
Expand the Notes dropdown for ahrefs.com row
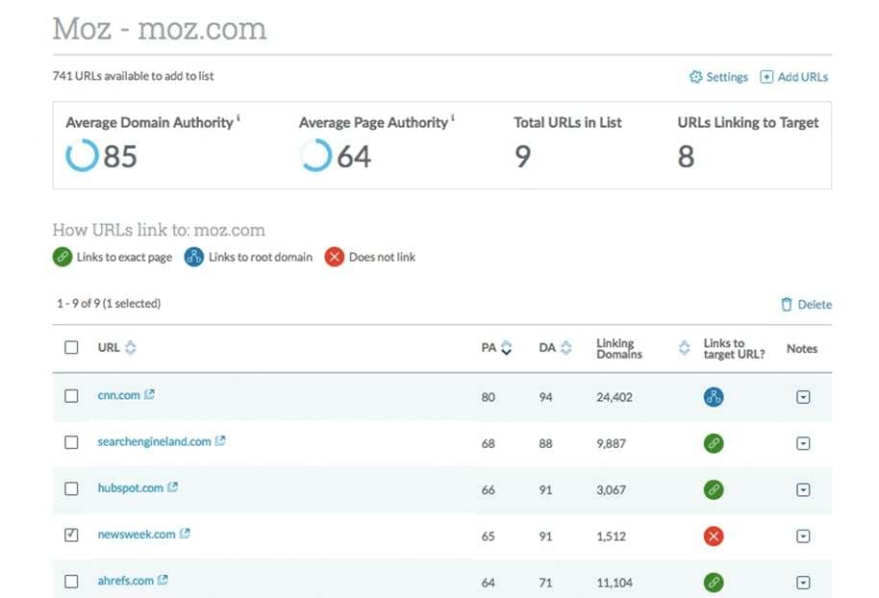click(x=803, y=582)
